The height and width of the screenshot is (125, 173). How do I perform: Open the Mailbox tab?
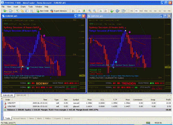(48, 118)
